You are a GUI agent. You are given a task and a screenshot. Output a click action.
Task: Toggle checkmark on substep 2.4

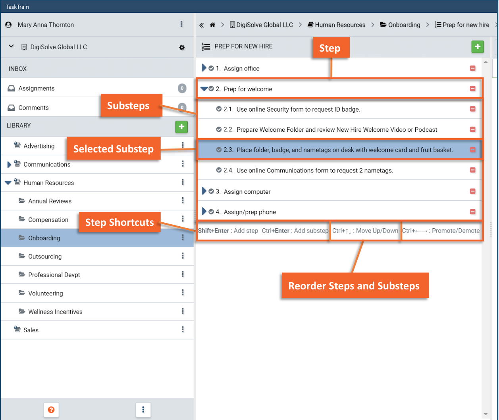click(x=219, y=170)
